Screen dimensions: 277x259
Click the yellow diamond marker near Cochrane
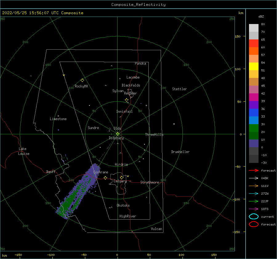point(106,178)
